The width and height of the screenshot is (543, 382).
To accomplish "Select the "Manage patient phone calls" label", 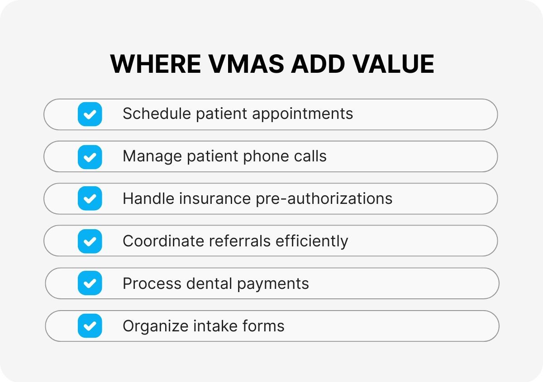I will tap(224, 156).
